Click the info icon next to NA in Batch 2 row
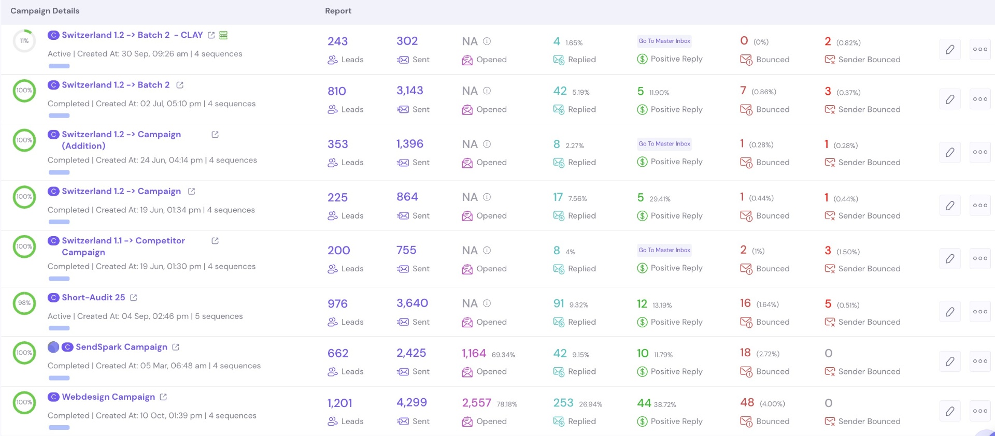995x436 pixels. click(487, 91)
